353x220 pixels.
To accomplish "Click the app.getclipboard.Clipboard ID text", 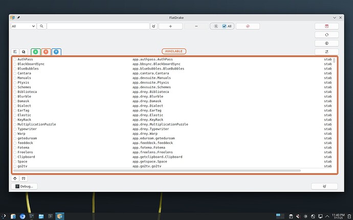I will click(x=158, y=157).
